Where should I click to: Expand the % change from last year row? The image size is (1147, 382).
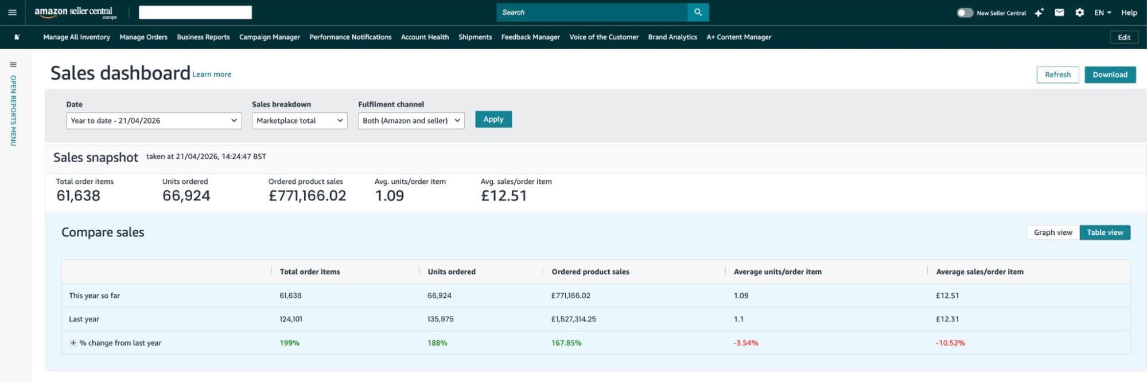(73, 343)
